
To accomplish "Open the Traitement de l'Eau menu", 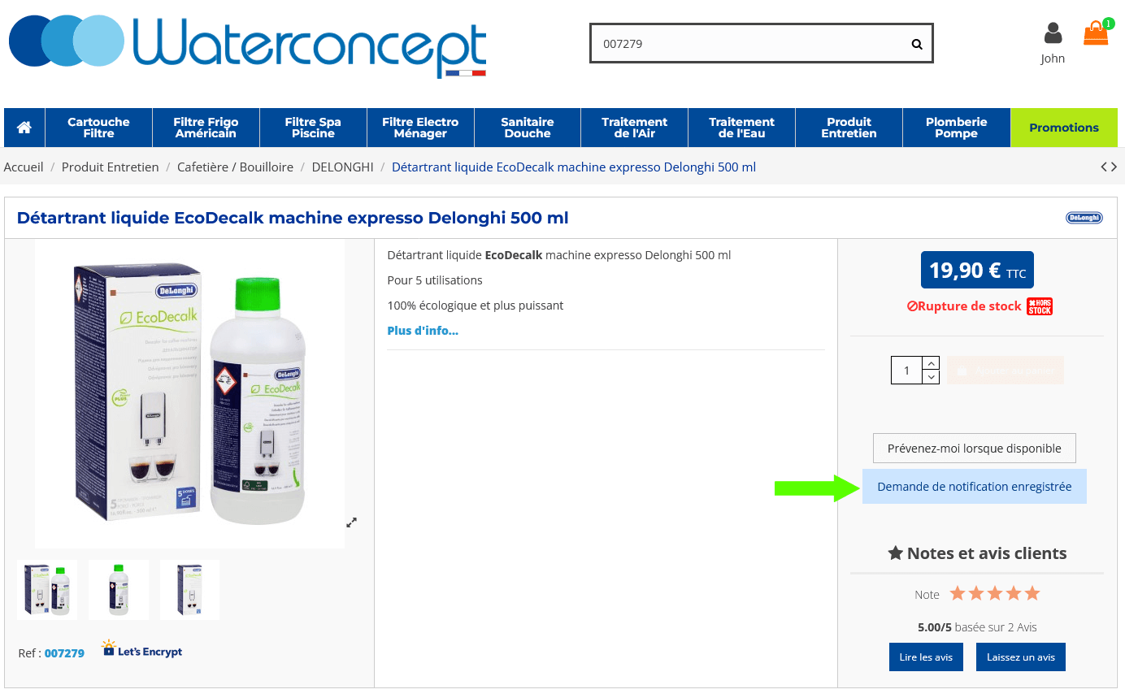I will click(x=741, y=128).
